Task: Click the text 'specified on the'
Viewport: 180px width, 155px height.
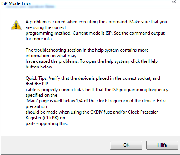Action: click(x=41, y=95)
